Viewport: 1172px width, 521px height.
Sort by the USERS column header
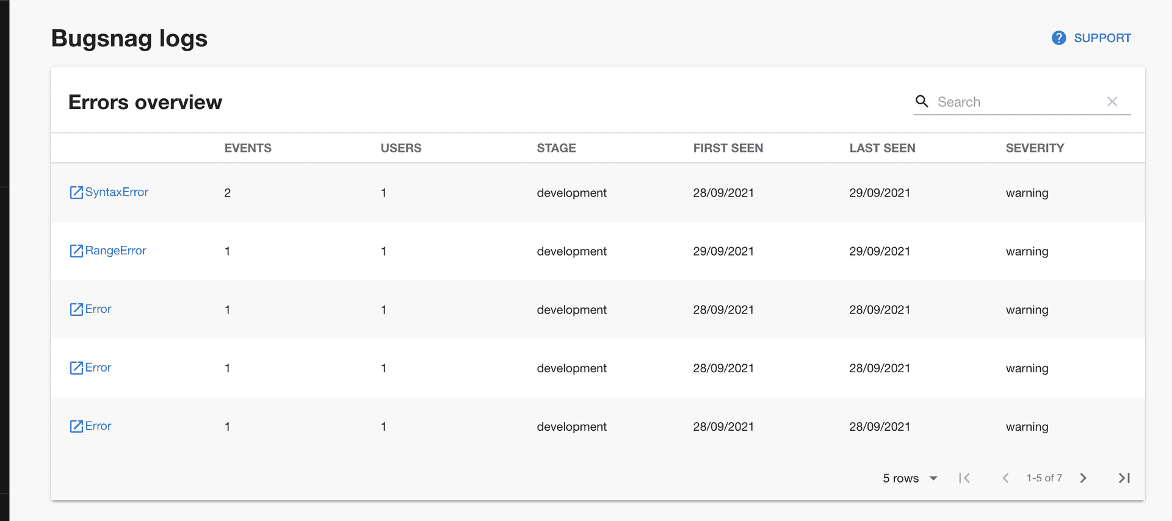click(401, 148)
